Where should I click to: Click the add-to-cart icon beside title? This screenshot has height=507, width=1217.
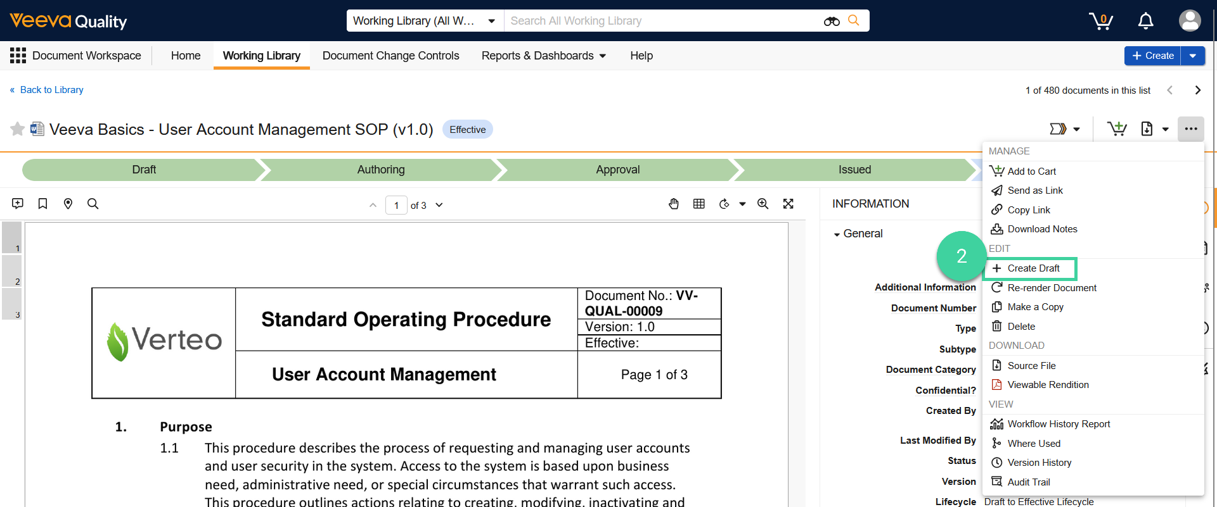tap(1117, 129)
